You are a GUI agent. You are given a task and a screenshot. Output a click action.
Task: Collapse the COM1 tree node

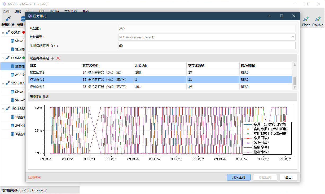3,33
